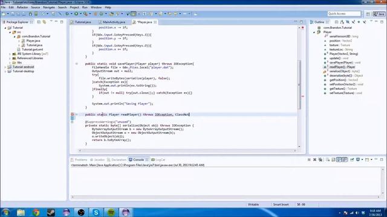Close the Player.java editor tab
The height and width of the screenshot is (217, 387).
155,22
